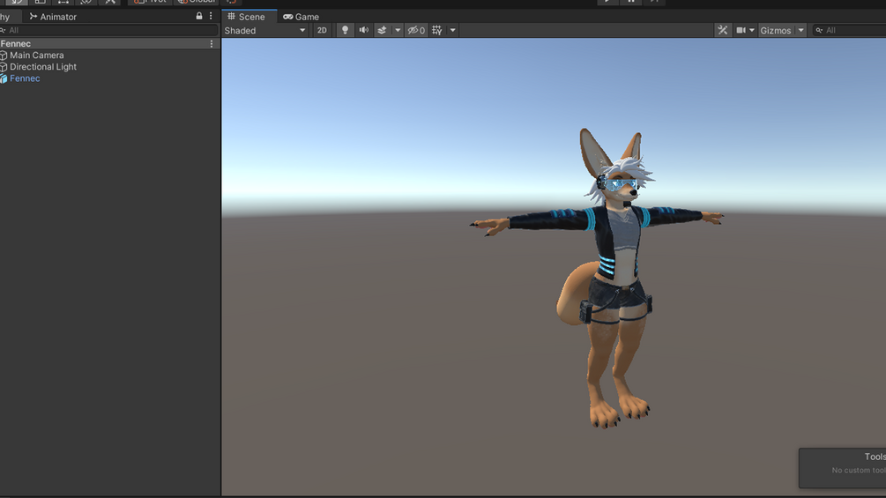Select Directional Light in hierarchy

[x=43, y=67]
